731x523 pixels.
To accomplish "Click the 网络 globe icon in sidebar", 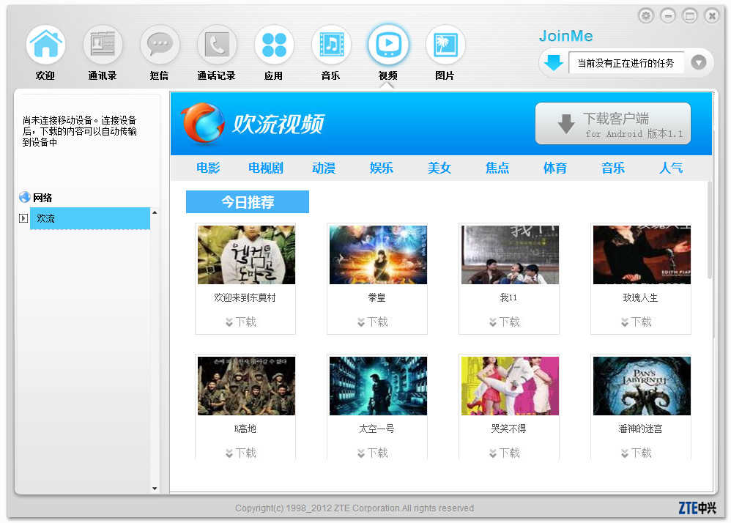I will pos(25,197).
